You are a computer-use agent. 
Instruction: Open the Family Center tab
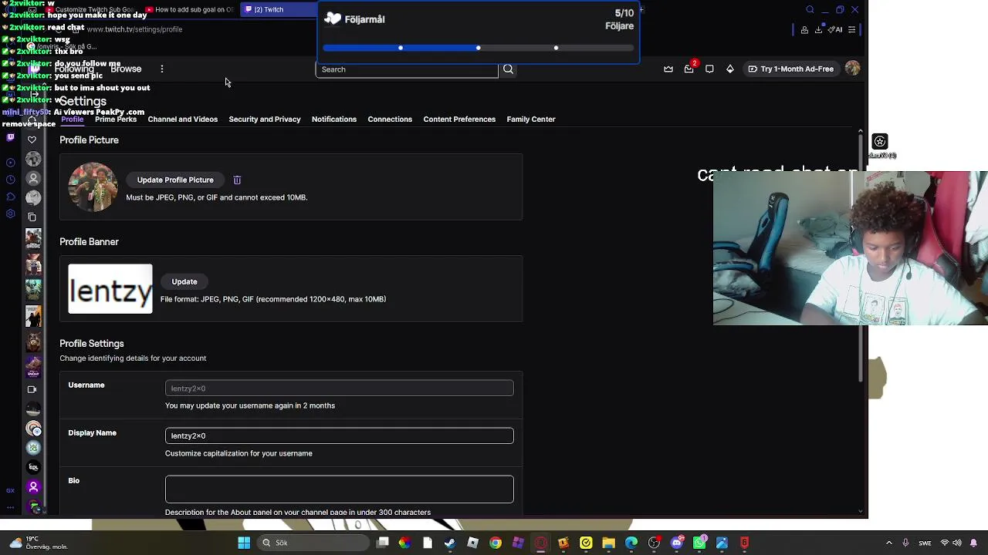[531, 119]
